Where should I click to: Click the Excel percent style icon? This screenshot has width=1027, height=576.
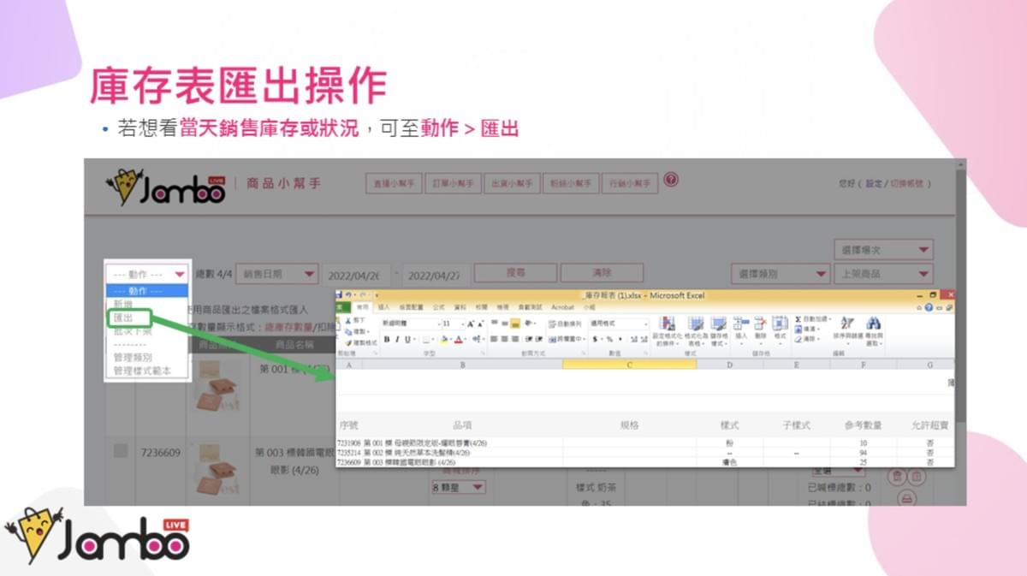point(609,339)
